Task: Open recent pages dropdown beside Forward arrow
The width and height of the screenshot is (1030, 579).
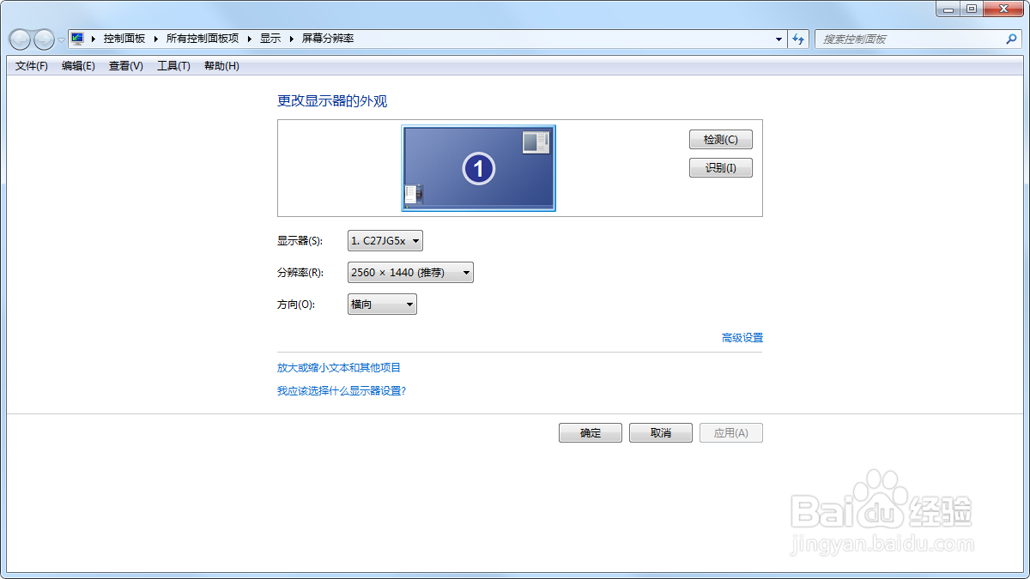Action: point(61,39)
